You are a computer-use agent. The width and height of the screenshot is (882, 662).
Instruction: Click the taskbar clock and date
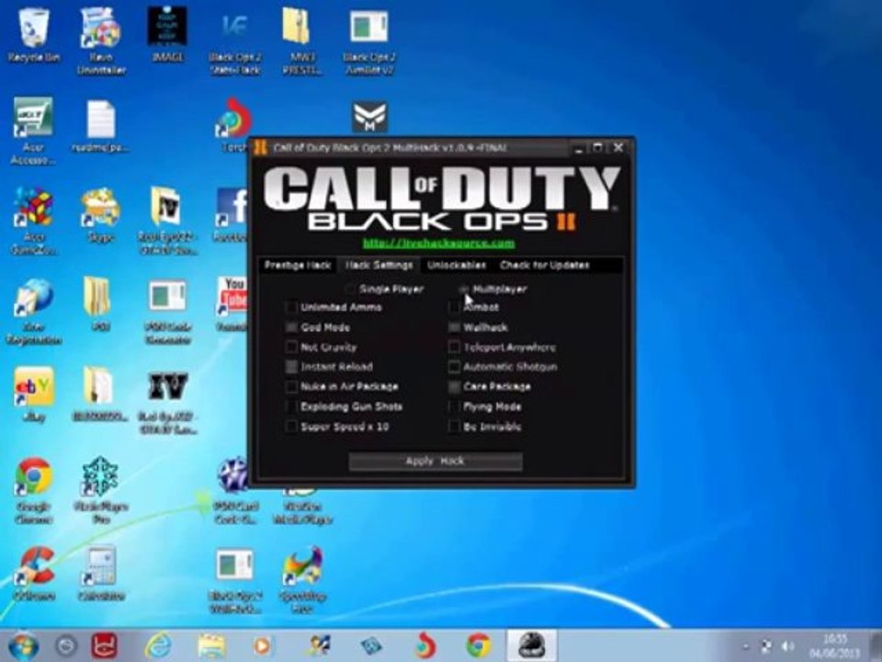(x=835, y=646)
